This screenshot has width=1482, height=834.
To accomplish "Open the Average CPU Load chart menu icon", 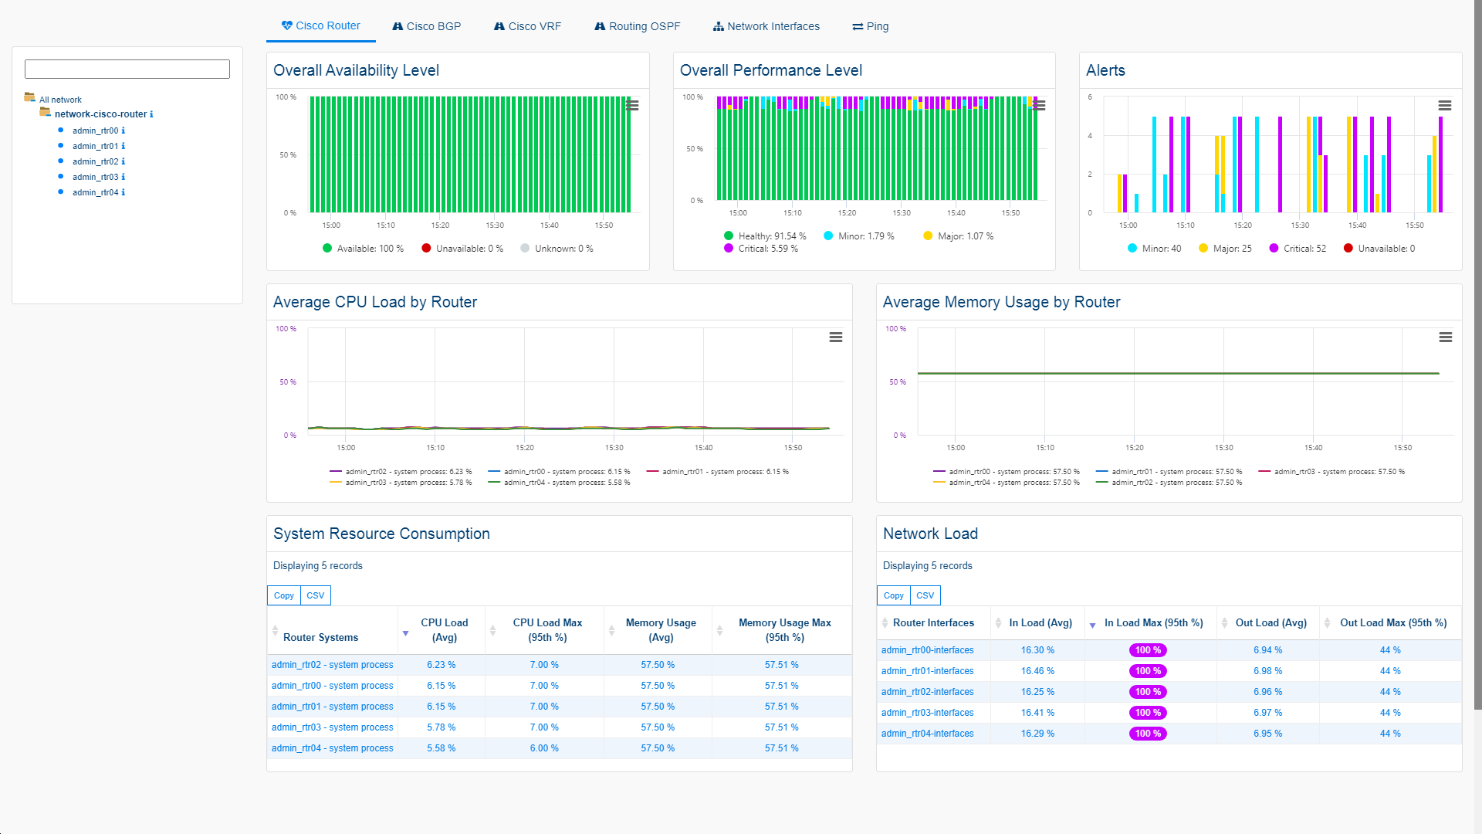I will (x=835, y=337).
